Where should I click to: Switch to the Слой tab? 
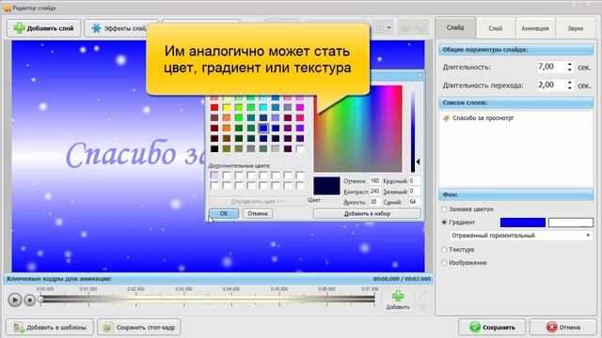496,28
